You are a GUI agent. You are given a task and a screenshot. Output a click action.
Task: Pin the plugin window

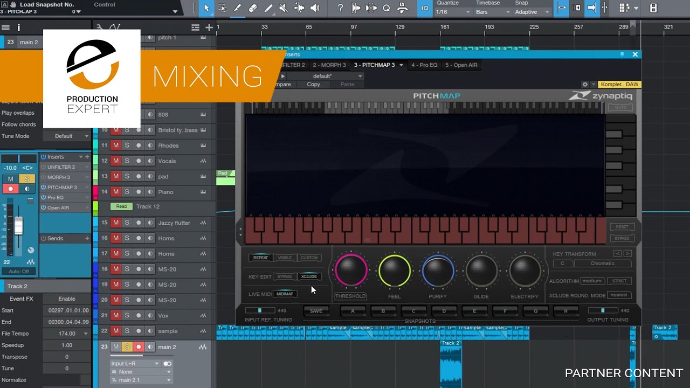coord(622,54)
